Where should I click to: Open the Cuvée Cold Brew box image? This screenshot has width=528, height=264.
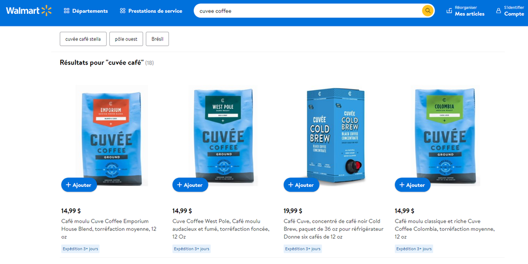(x=337, y=135)
